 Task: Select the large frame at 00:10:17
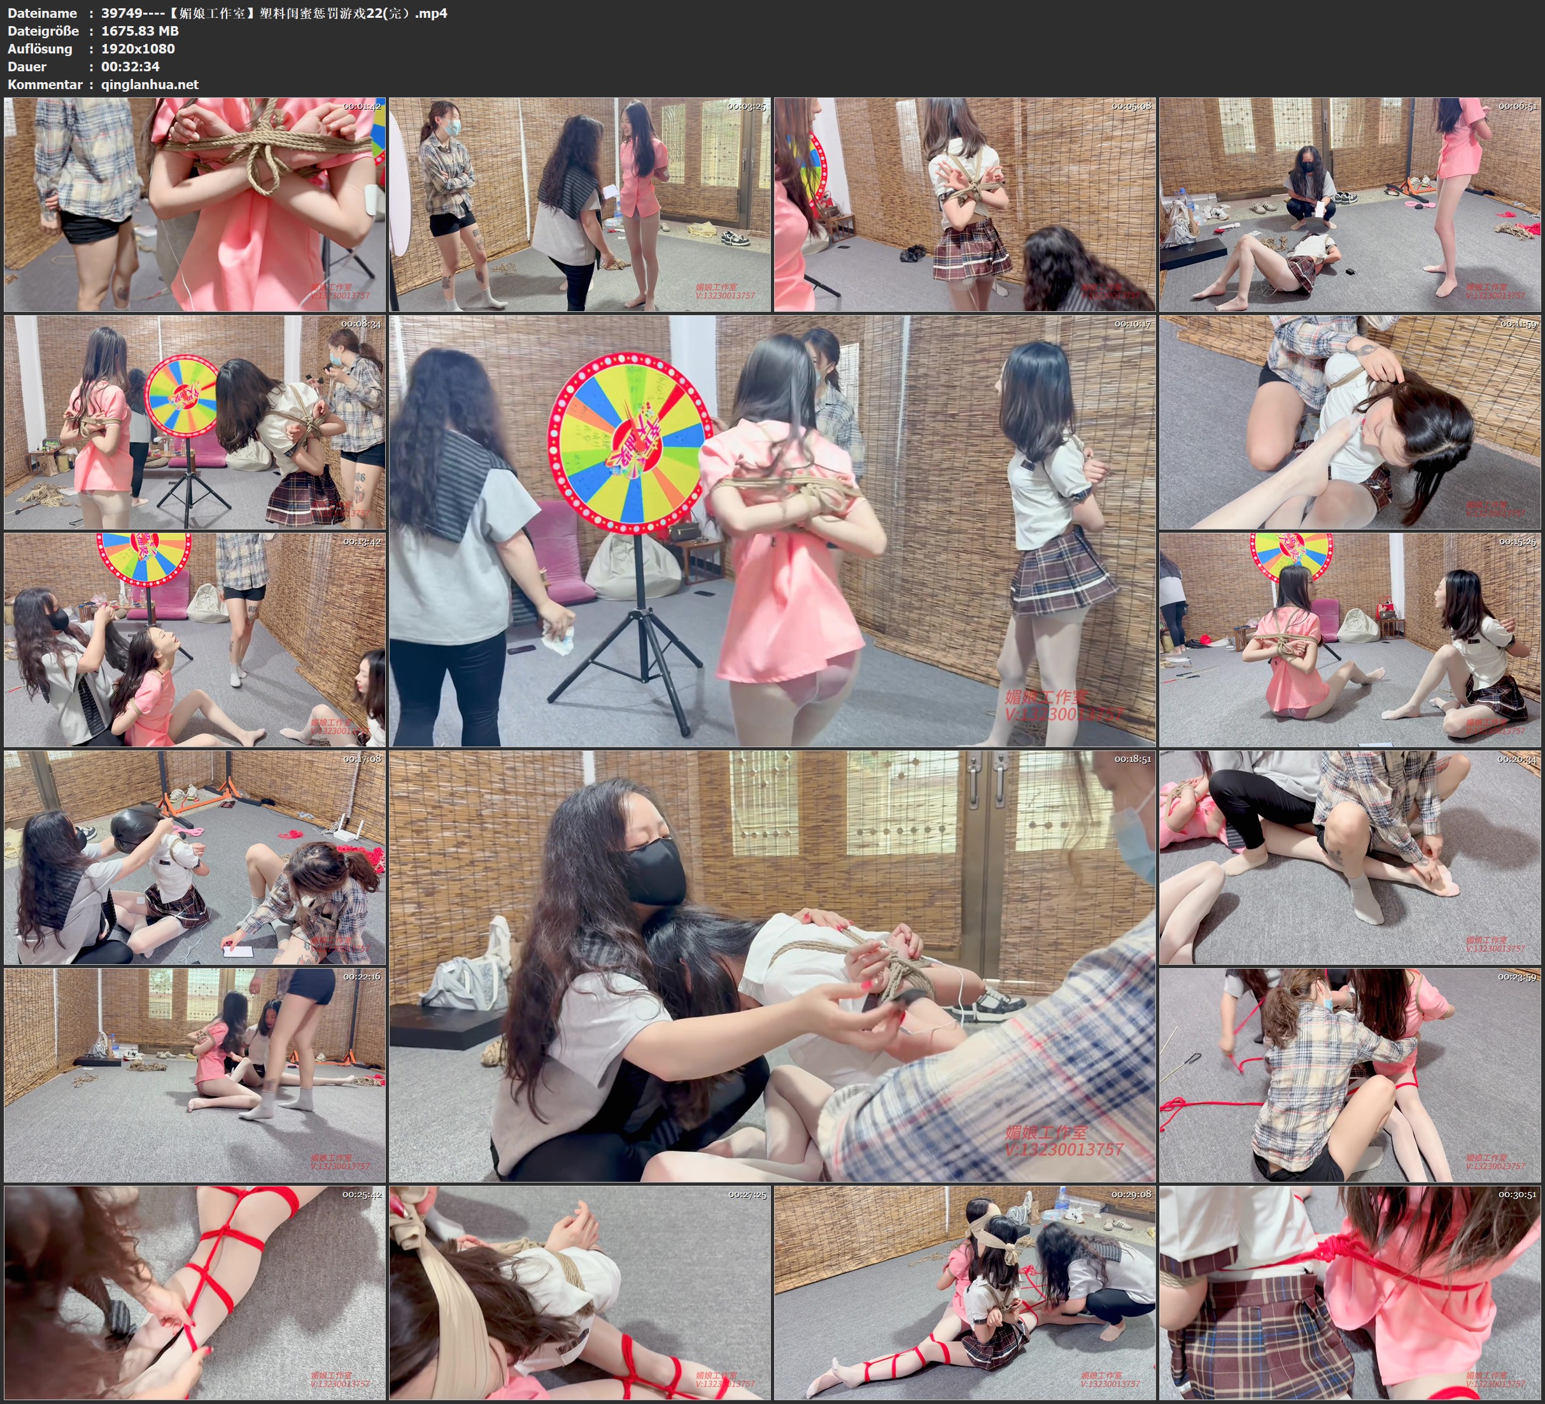[772, 531]
